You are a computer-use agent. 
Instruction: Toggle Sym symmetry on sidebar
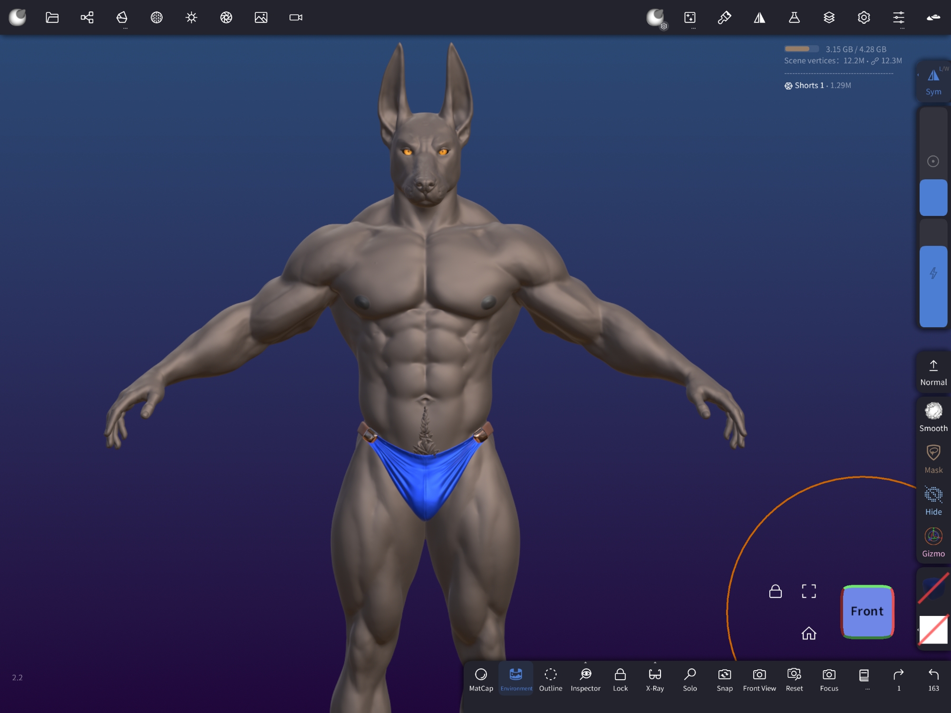point(933,81)
